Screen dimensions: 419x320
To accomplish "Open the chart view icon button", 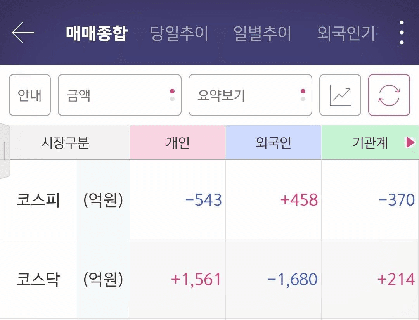I will [x=340, y=95].
